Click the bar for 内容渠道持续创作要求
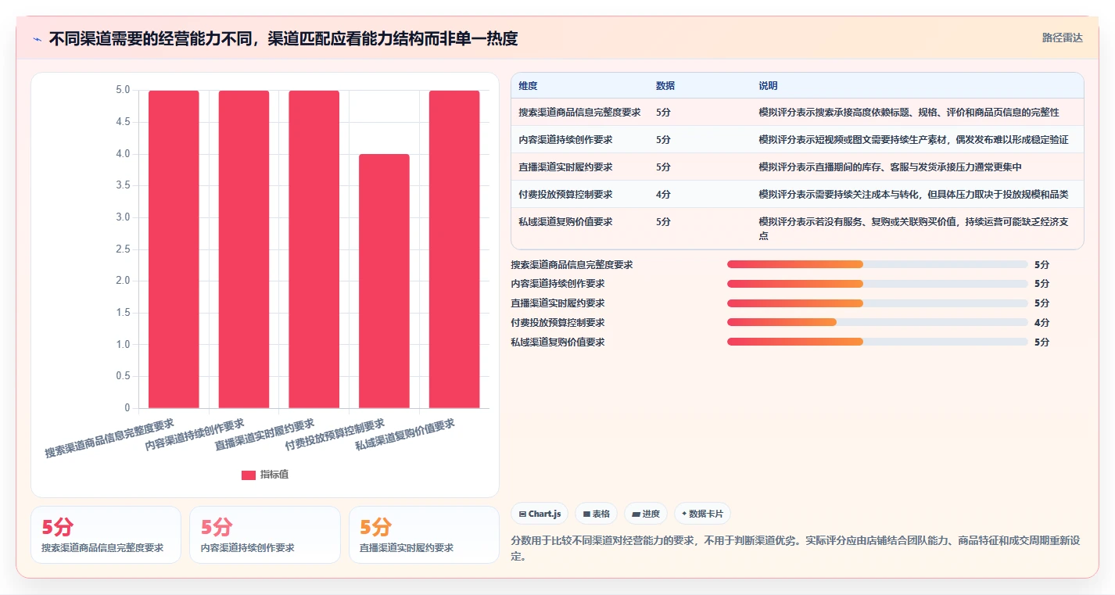This screenshot has width=1115, height=595. point(244,249)
